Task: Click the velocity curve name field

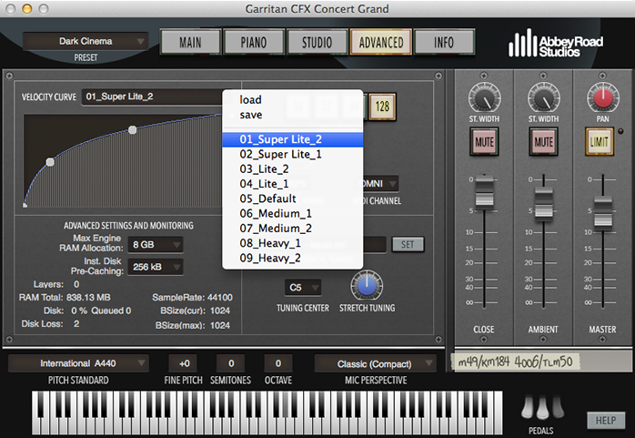Action: pyautogui.click(x=153, y=97)
